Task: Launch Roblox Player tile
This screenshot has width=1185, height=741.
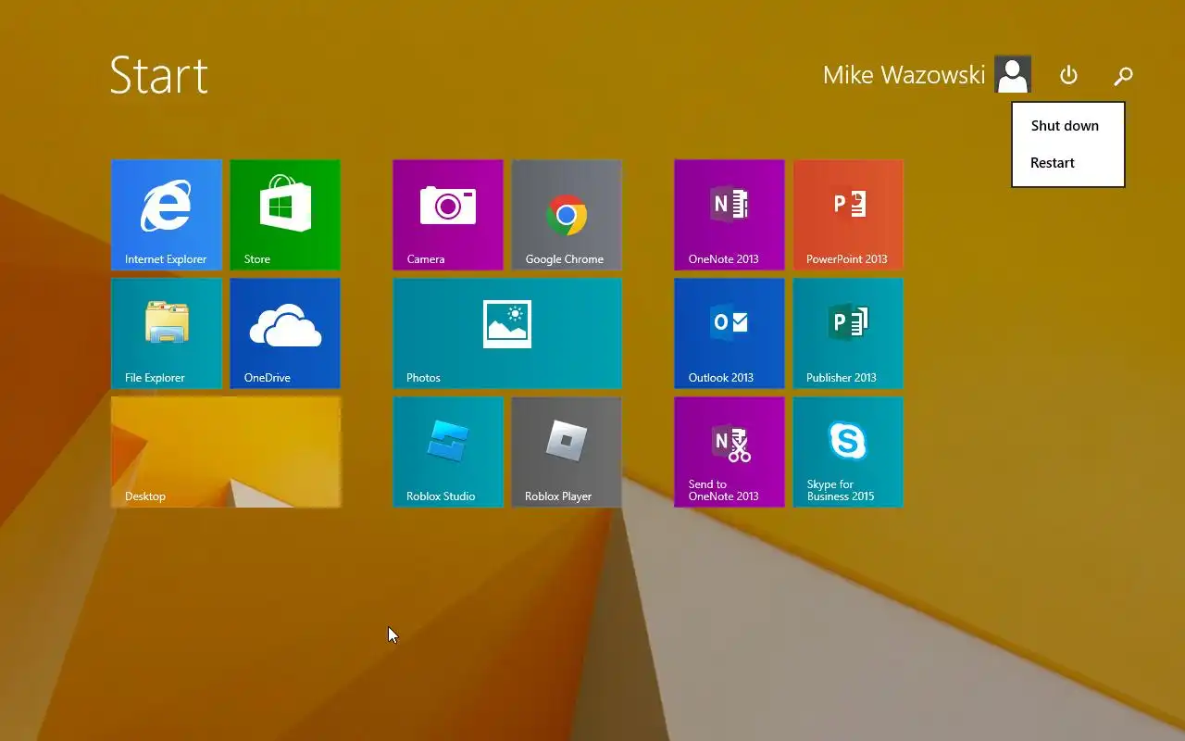Action: coord(567,452)
